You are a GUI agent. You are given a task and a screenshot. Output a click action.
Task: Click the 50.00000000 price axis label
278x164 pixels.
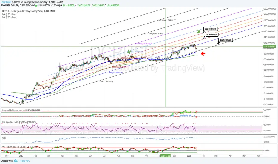point(269,54)
